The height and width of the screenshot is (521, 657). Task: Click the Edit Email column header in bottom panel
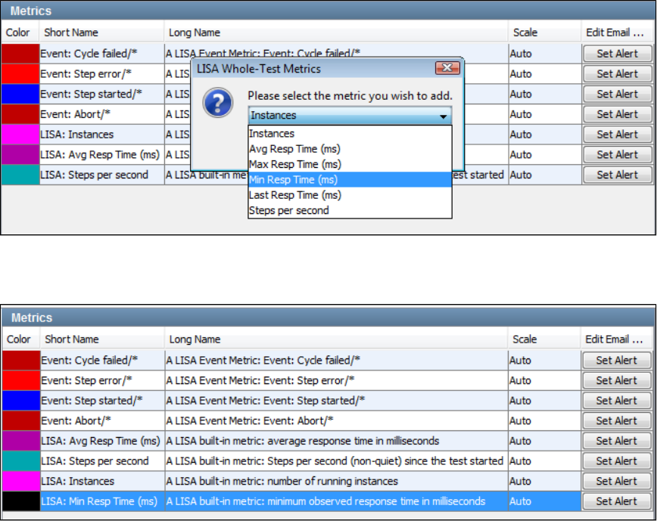click(617, 340)
